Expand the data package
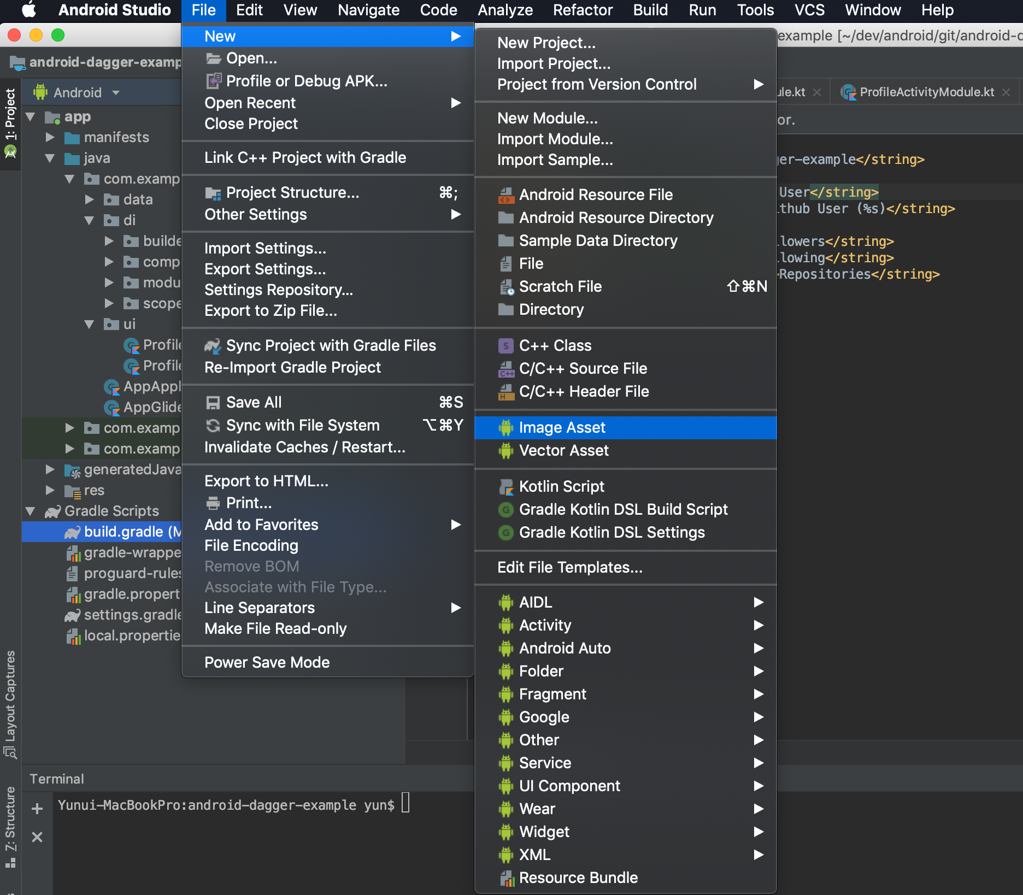Screen dimensions: 1023x895 [x=90, y=199]
